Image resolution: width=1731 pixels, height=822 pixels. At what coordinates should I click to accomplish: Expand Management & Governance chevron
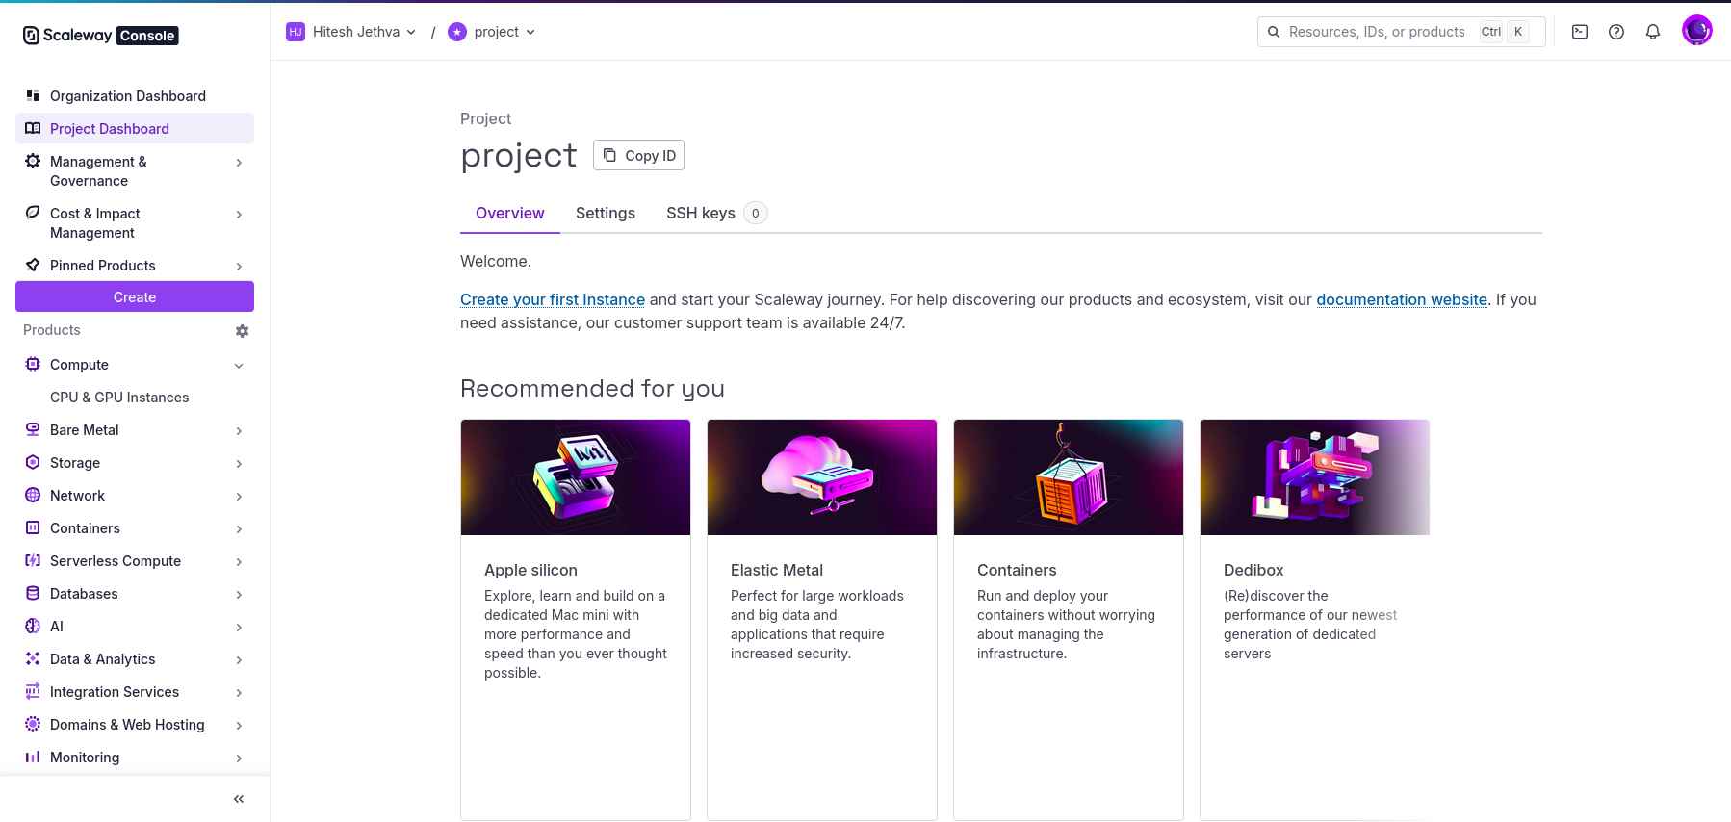(x=239, y=163)
